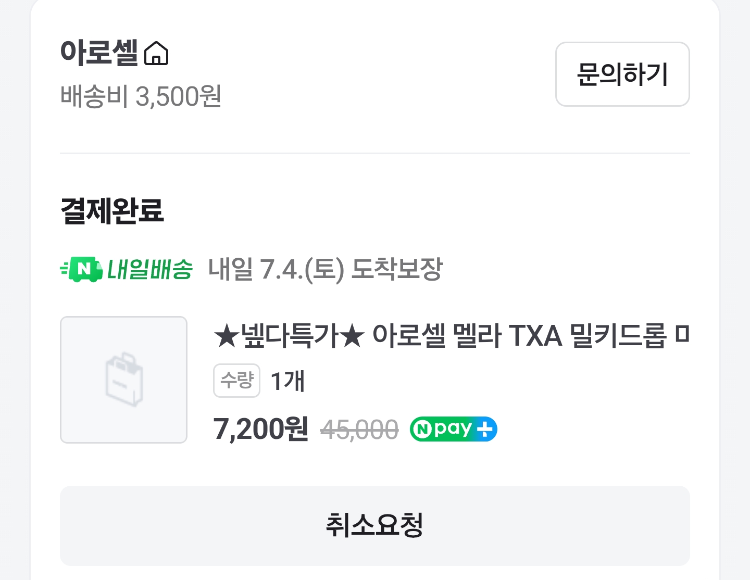Click the blue plus symbol in Npay badge
Screen dimensions: 750x580
click(x=485, y=429)
